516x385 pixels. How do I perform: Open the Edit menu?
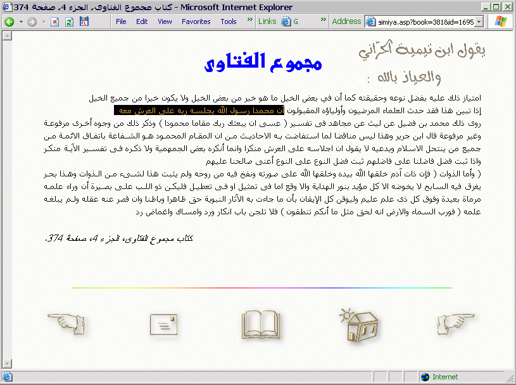(142, 21)
